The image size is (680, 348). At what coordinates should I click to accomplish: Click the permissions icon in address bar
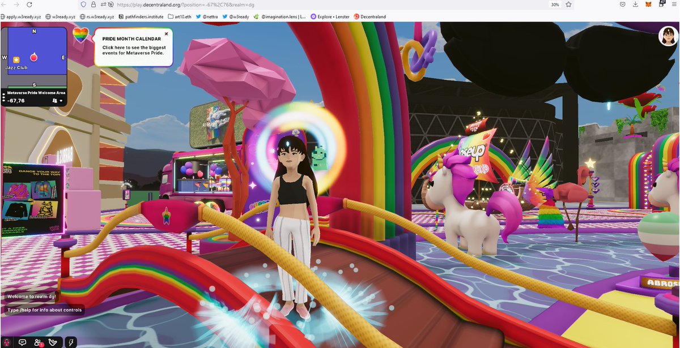pyautogui.click(x=103, y=4)
